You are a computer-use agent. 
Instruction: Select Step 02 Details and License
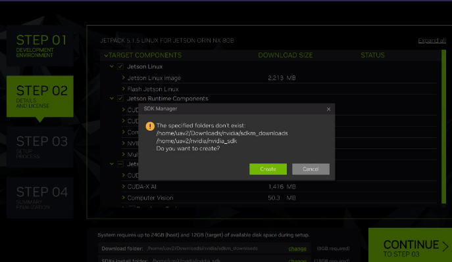pyautogui.click(x=40, y=97)
